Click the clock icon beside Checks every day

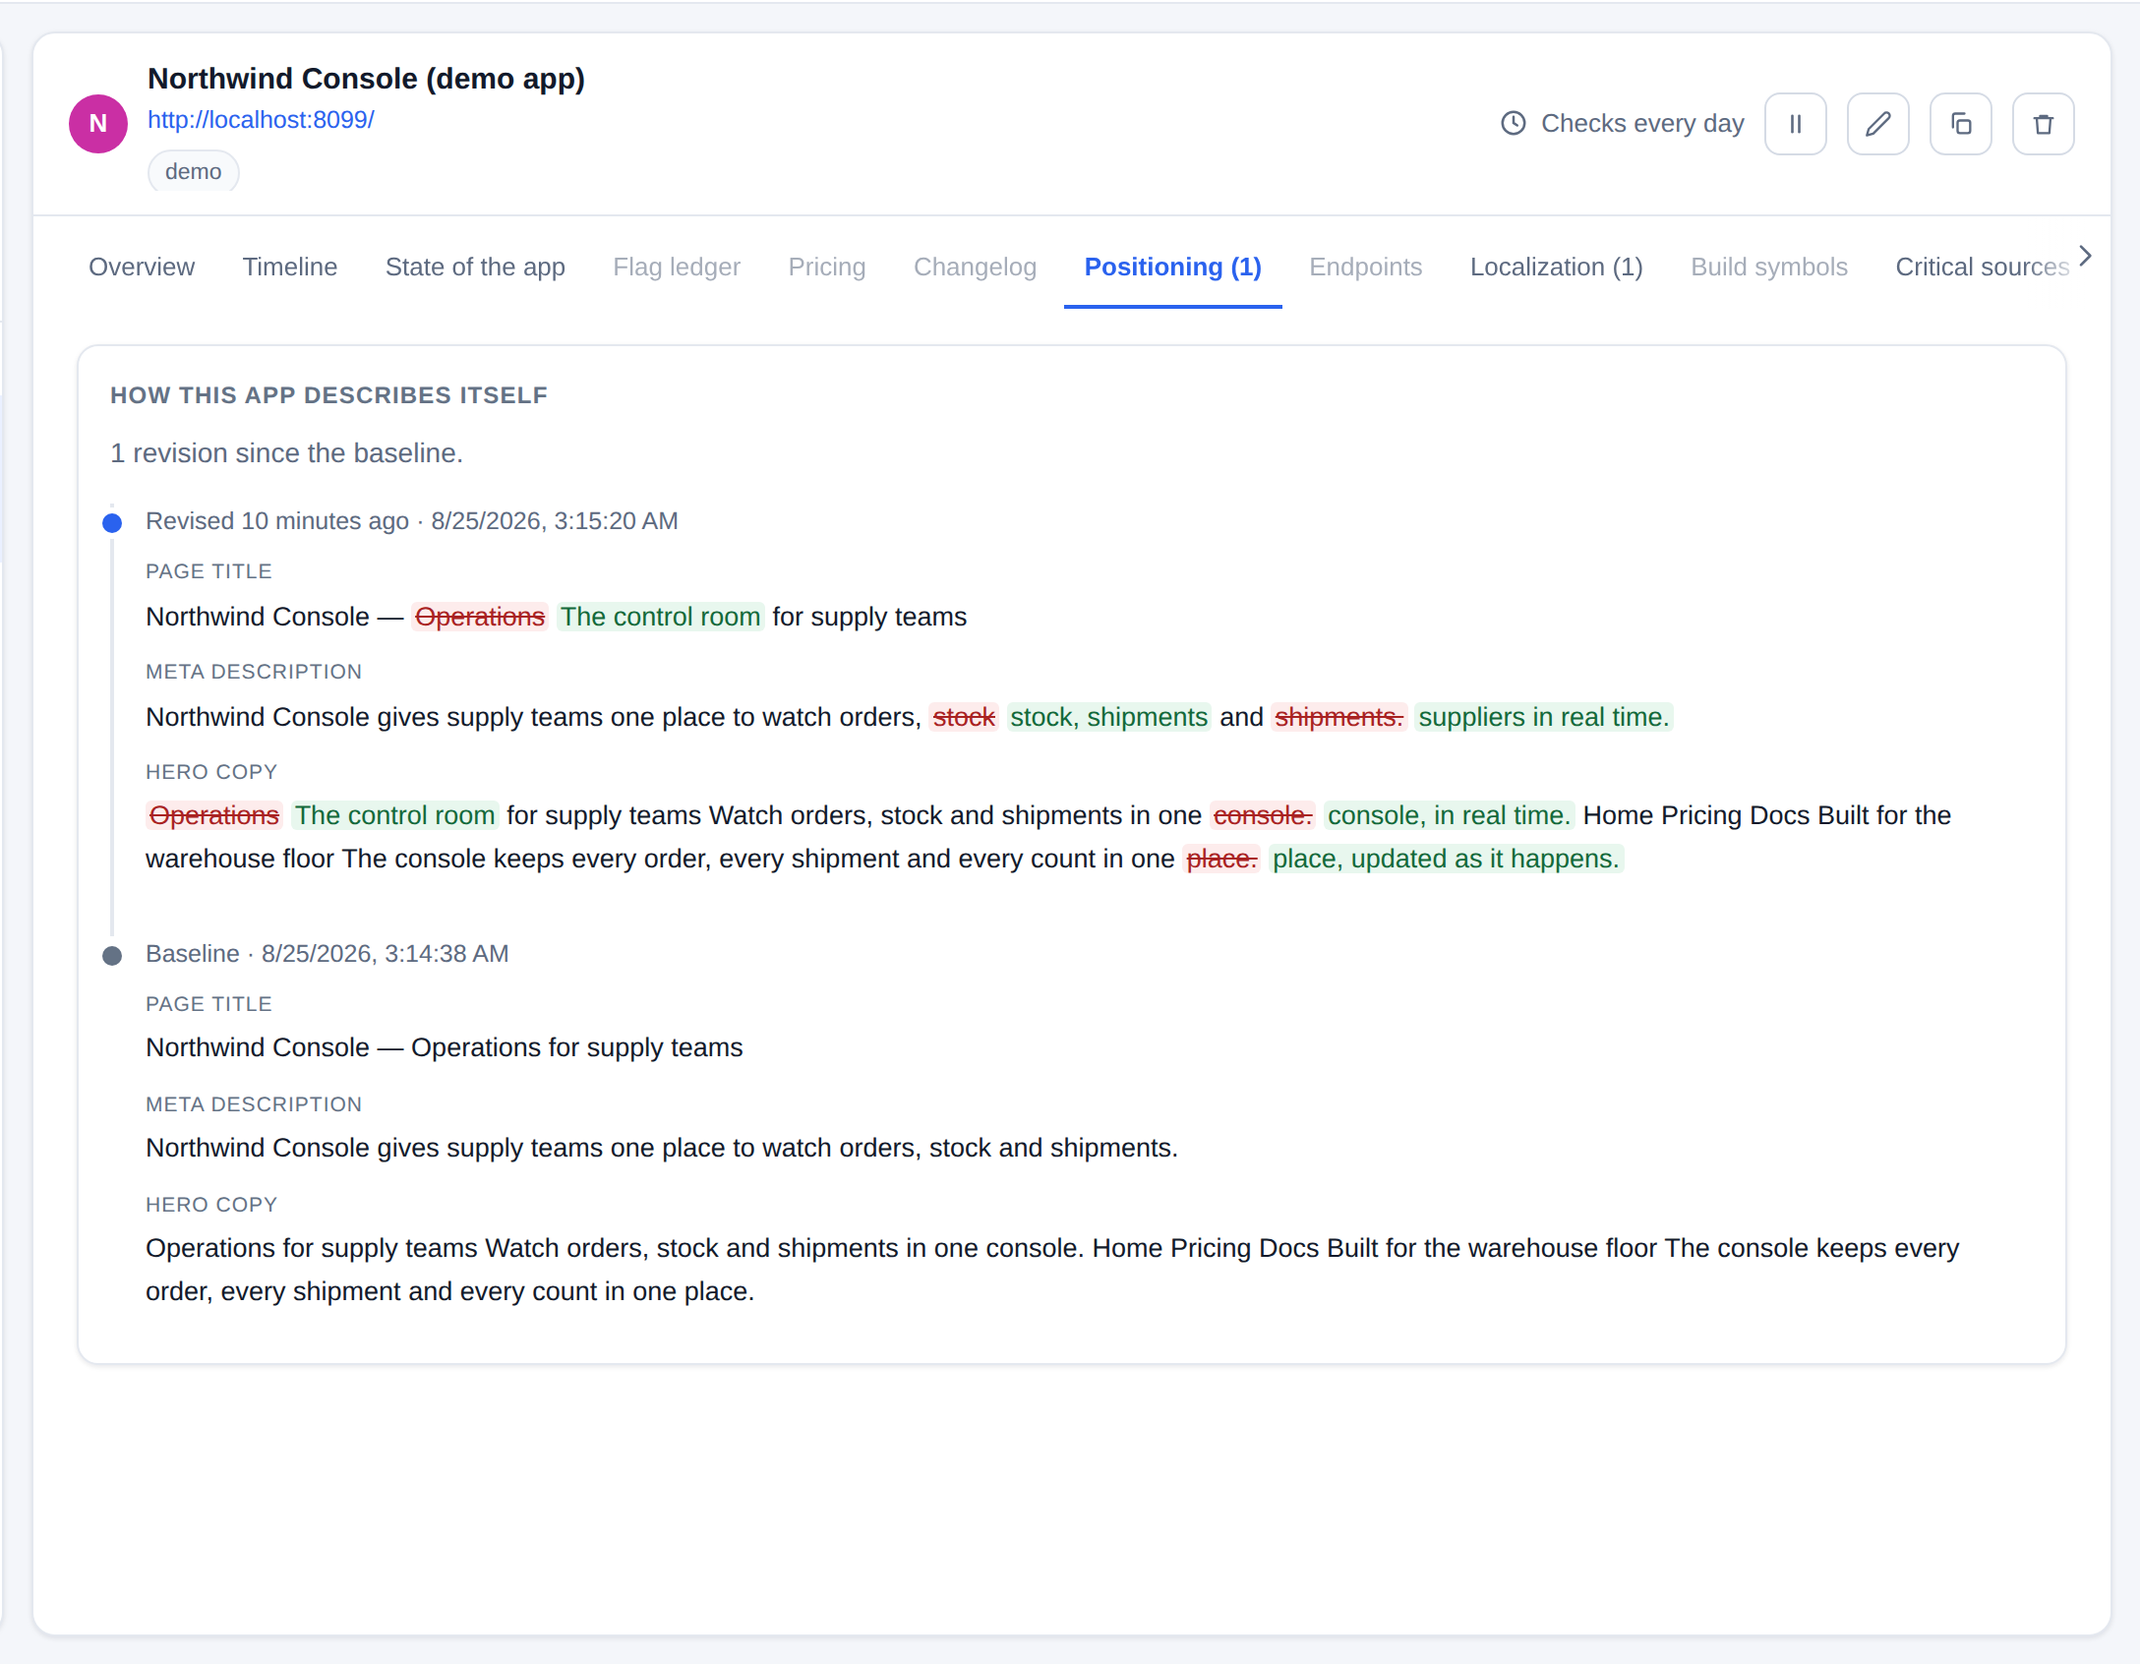1513,123
